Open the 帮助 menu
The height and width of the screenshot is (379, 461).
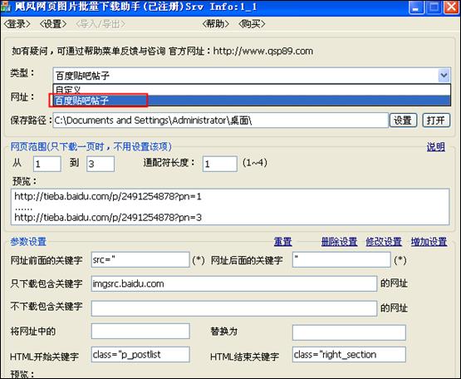(x=215, y=24)
